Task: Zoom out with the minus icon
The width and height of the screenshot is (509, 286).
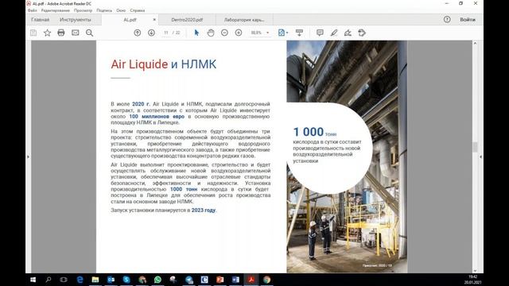Action: point(224,33)
